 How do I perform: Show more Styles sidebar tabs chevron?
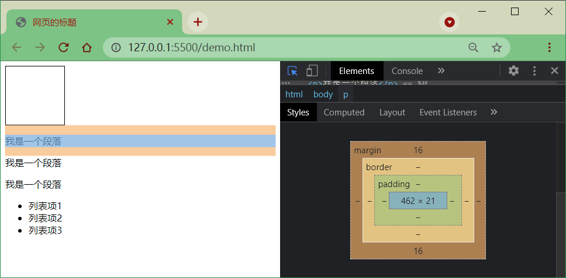click(x=494, y=112)
